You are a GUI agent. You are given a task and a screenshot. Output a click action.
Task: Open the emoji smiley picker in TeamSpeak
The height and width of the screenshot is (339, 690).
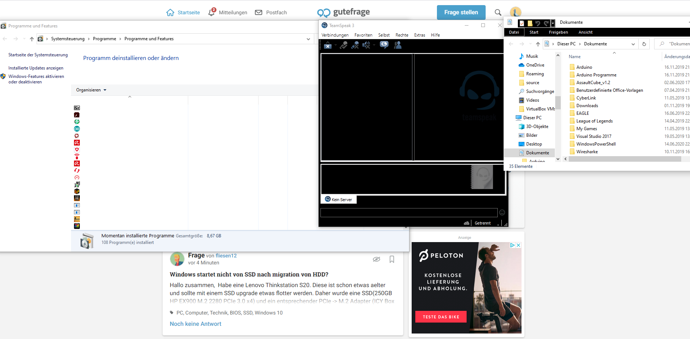coord(502,212)
